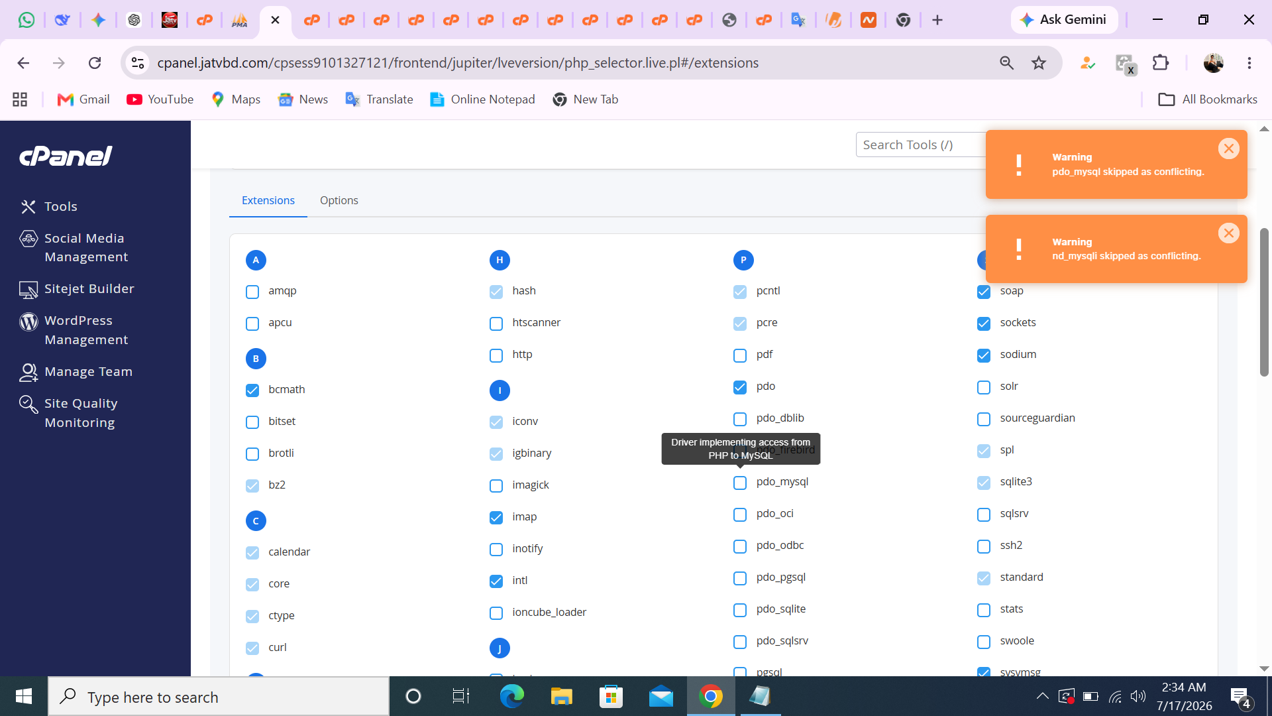Disable the sodium extension checkbox
This screenshot has width=1272, height=716.
tap(984, 355)
